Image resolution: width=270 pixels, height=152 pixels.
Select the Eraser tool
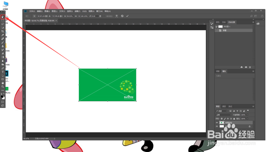(x=3, y=53)
